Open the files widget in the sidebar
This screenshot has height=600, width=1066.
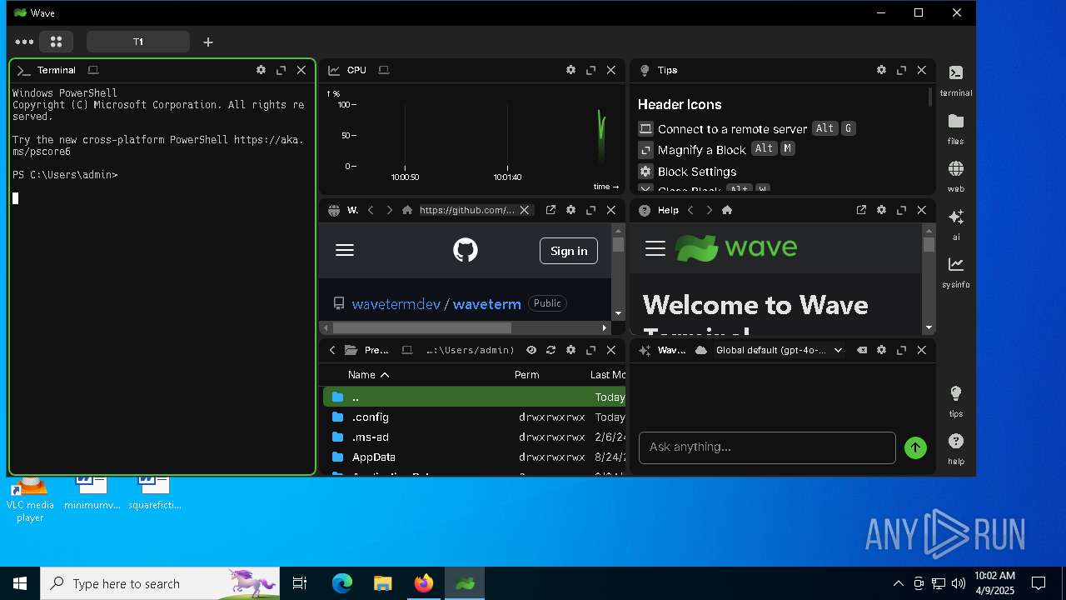956,128
